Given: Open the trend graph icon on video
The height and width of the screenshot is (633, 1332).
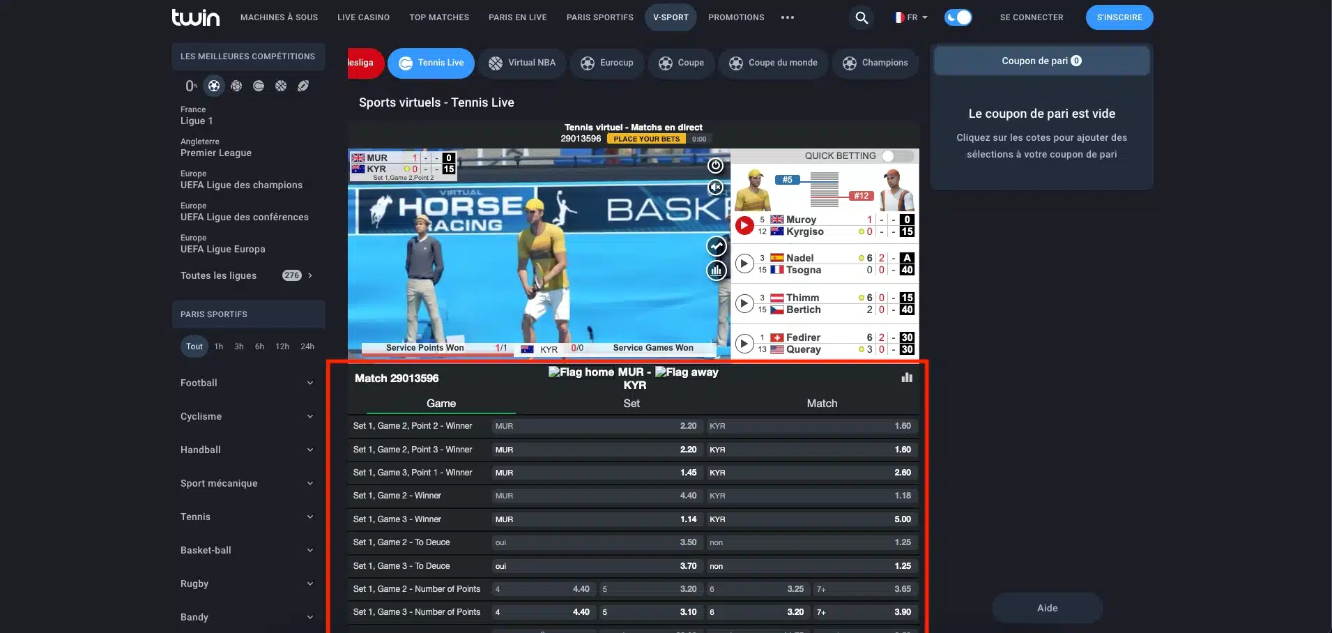Looking at the screenshot, I should 717,246.
